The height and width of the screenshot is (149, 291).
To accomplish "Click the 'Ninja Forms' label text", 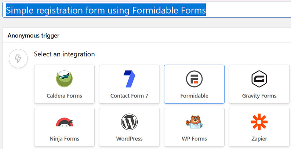I will pos(64,139).
